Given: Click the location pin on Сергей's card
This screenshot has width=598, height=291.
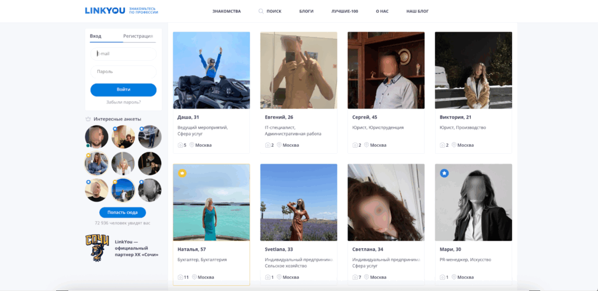Looking at the screenshot, I should click(x=366, y=145).
